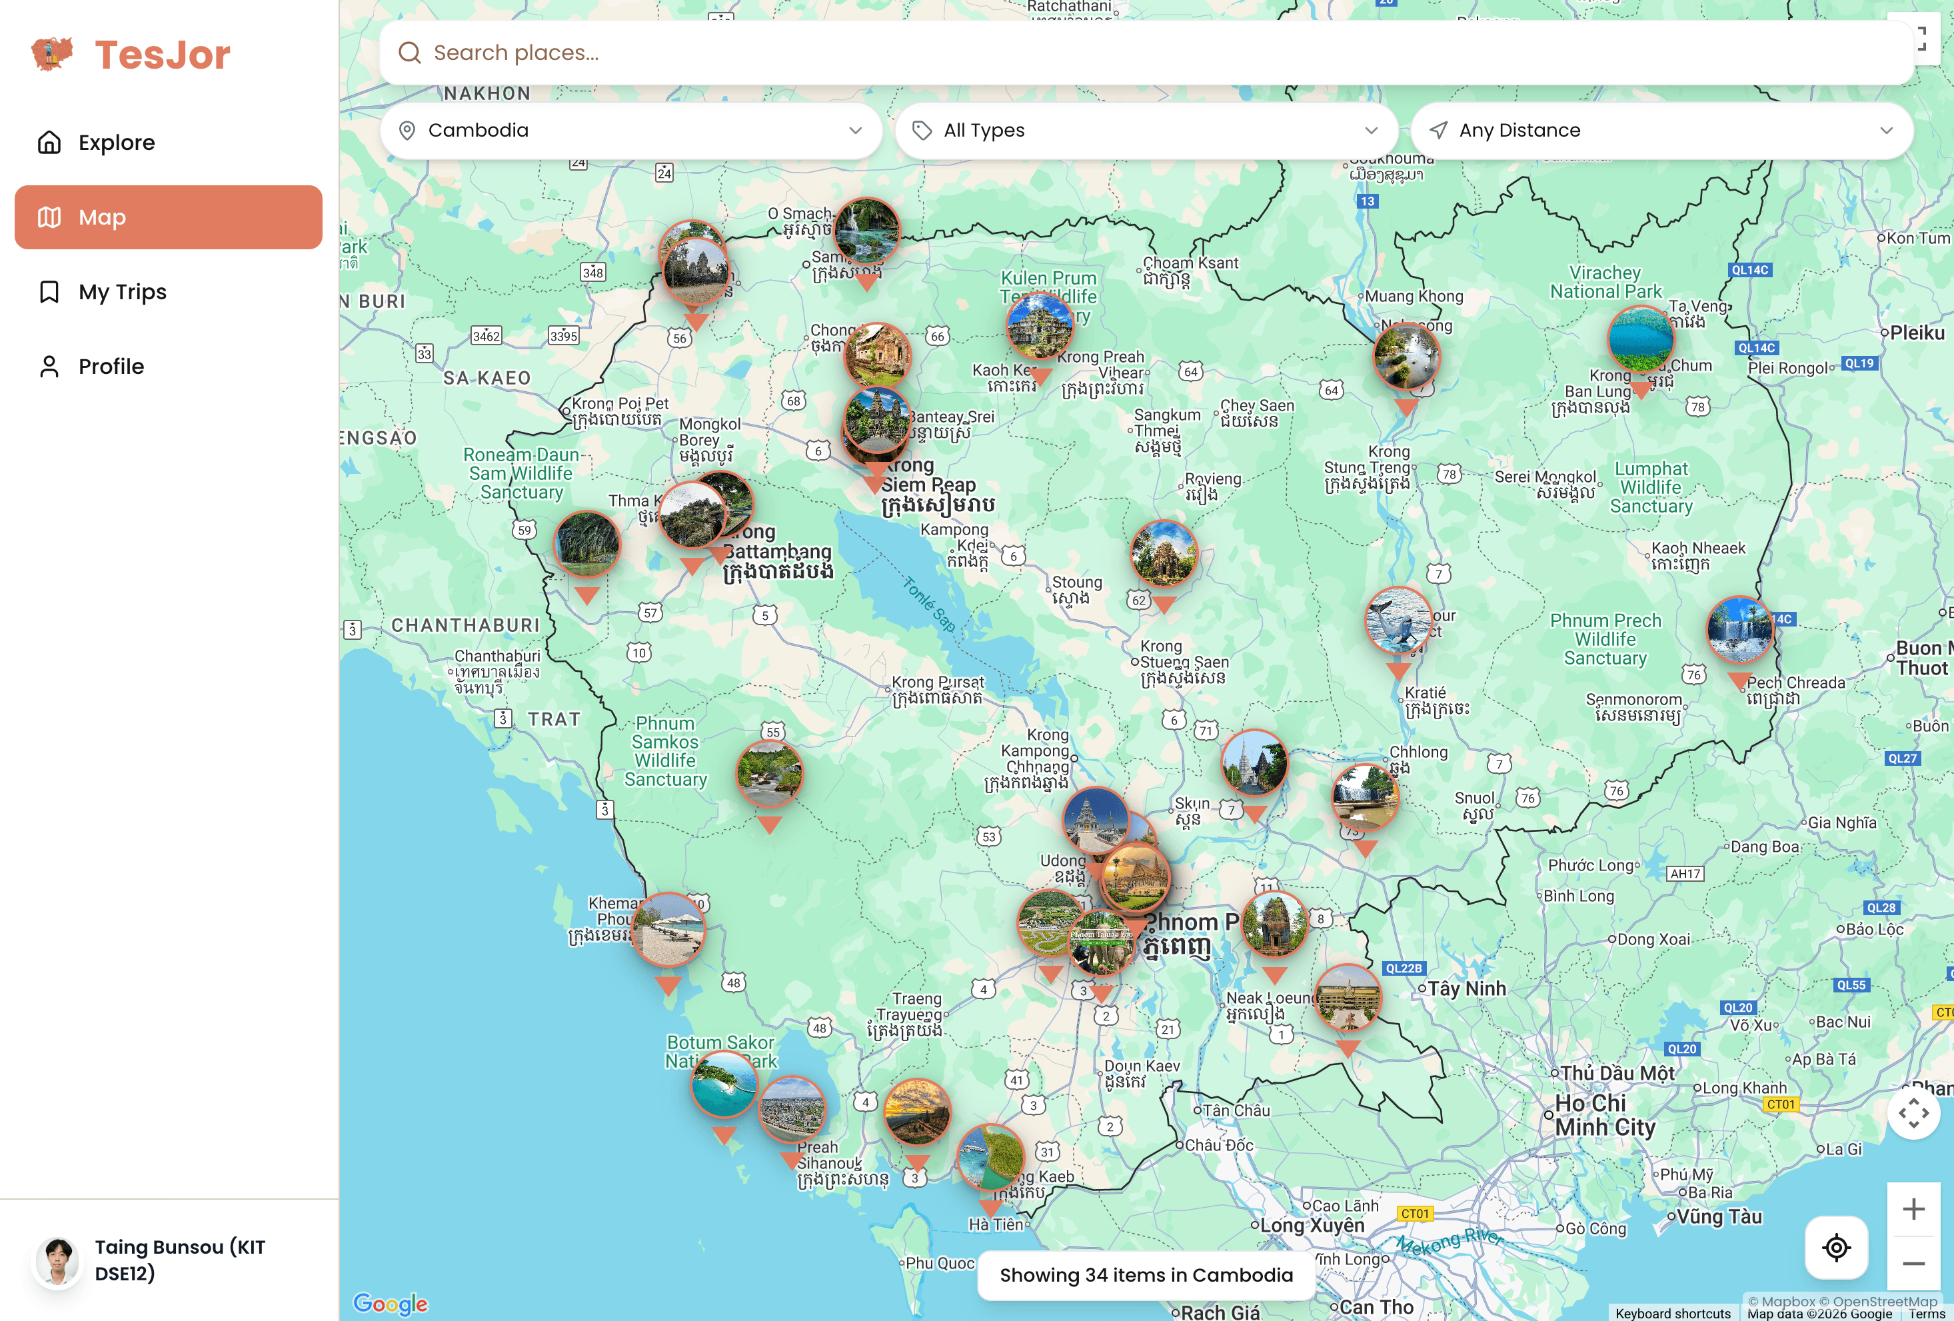Click the dolphin photo marker near Kratié
This screenshot has height=1321, width=1954.
point(1398,621)
